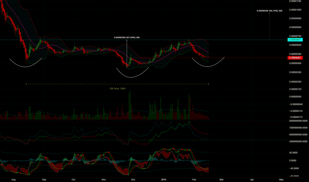Click the 2019 label on time axis
This screenshot has height=182, width=309.
(163, 179)
